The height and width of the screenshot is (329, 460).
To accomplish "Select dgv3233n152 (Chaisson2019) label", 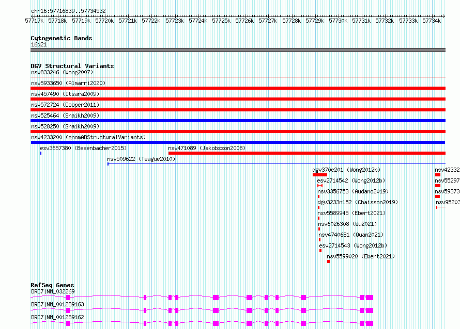I will click(358, 202).
